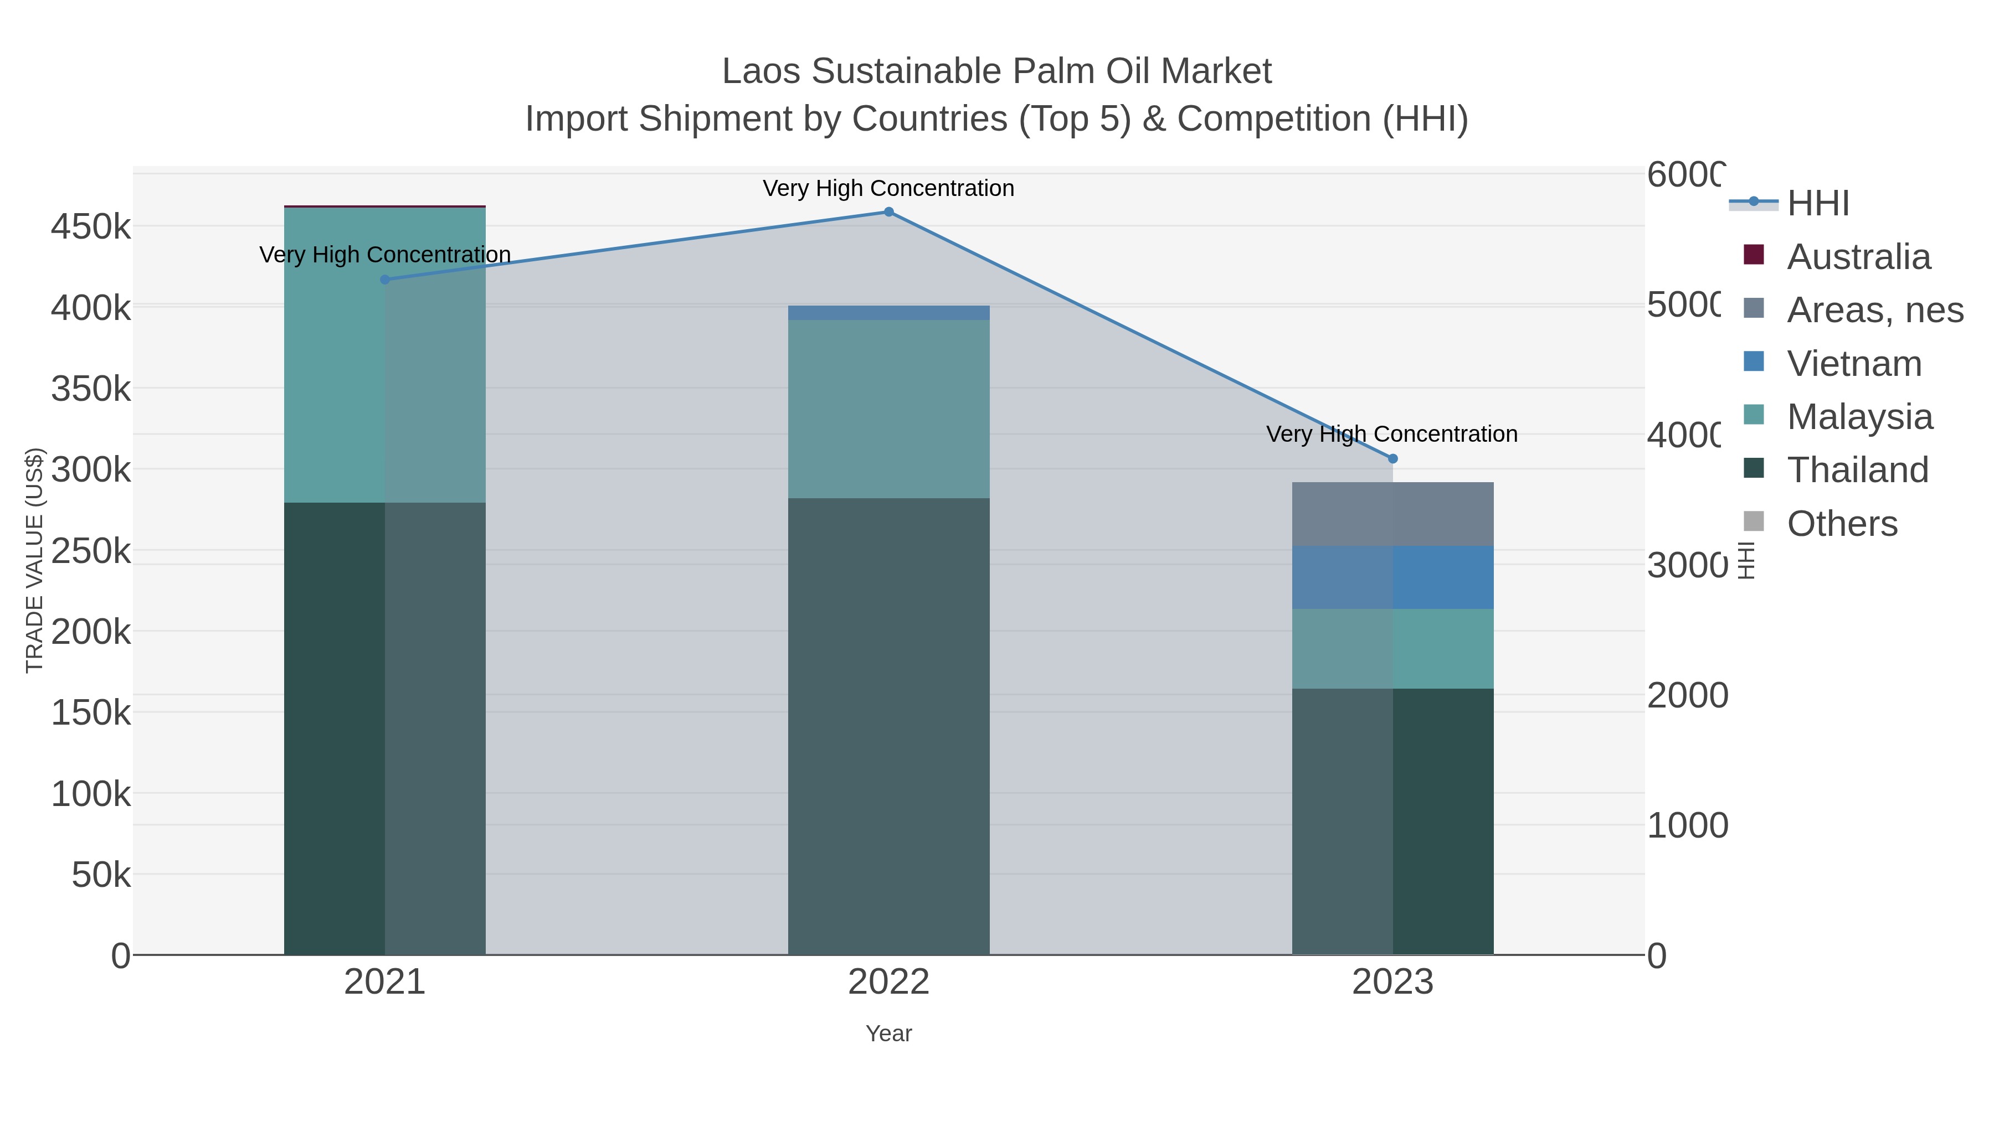Toggle Thailand legend entry
The width and height of the screenshot is (1994, 1121).
[x=1836, y=469]
